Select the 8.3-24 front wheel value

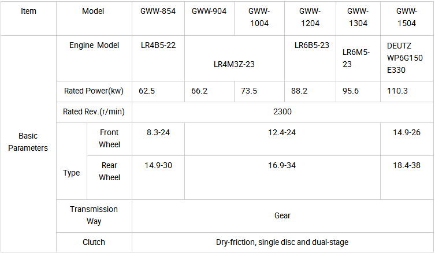click(158, 132)
